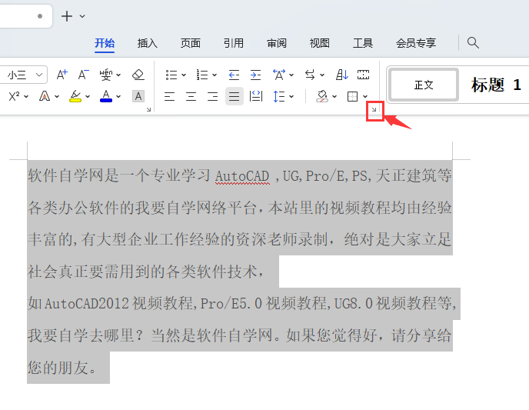Sort text with A-to-Z icon
Screen dimensions: 529x410
pyautogui.click(x=341, y=75)
